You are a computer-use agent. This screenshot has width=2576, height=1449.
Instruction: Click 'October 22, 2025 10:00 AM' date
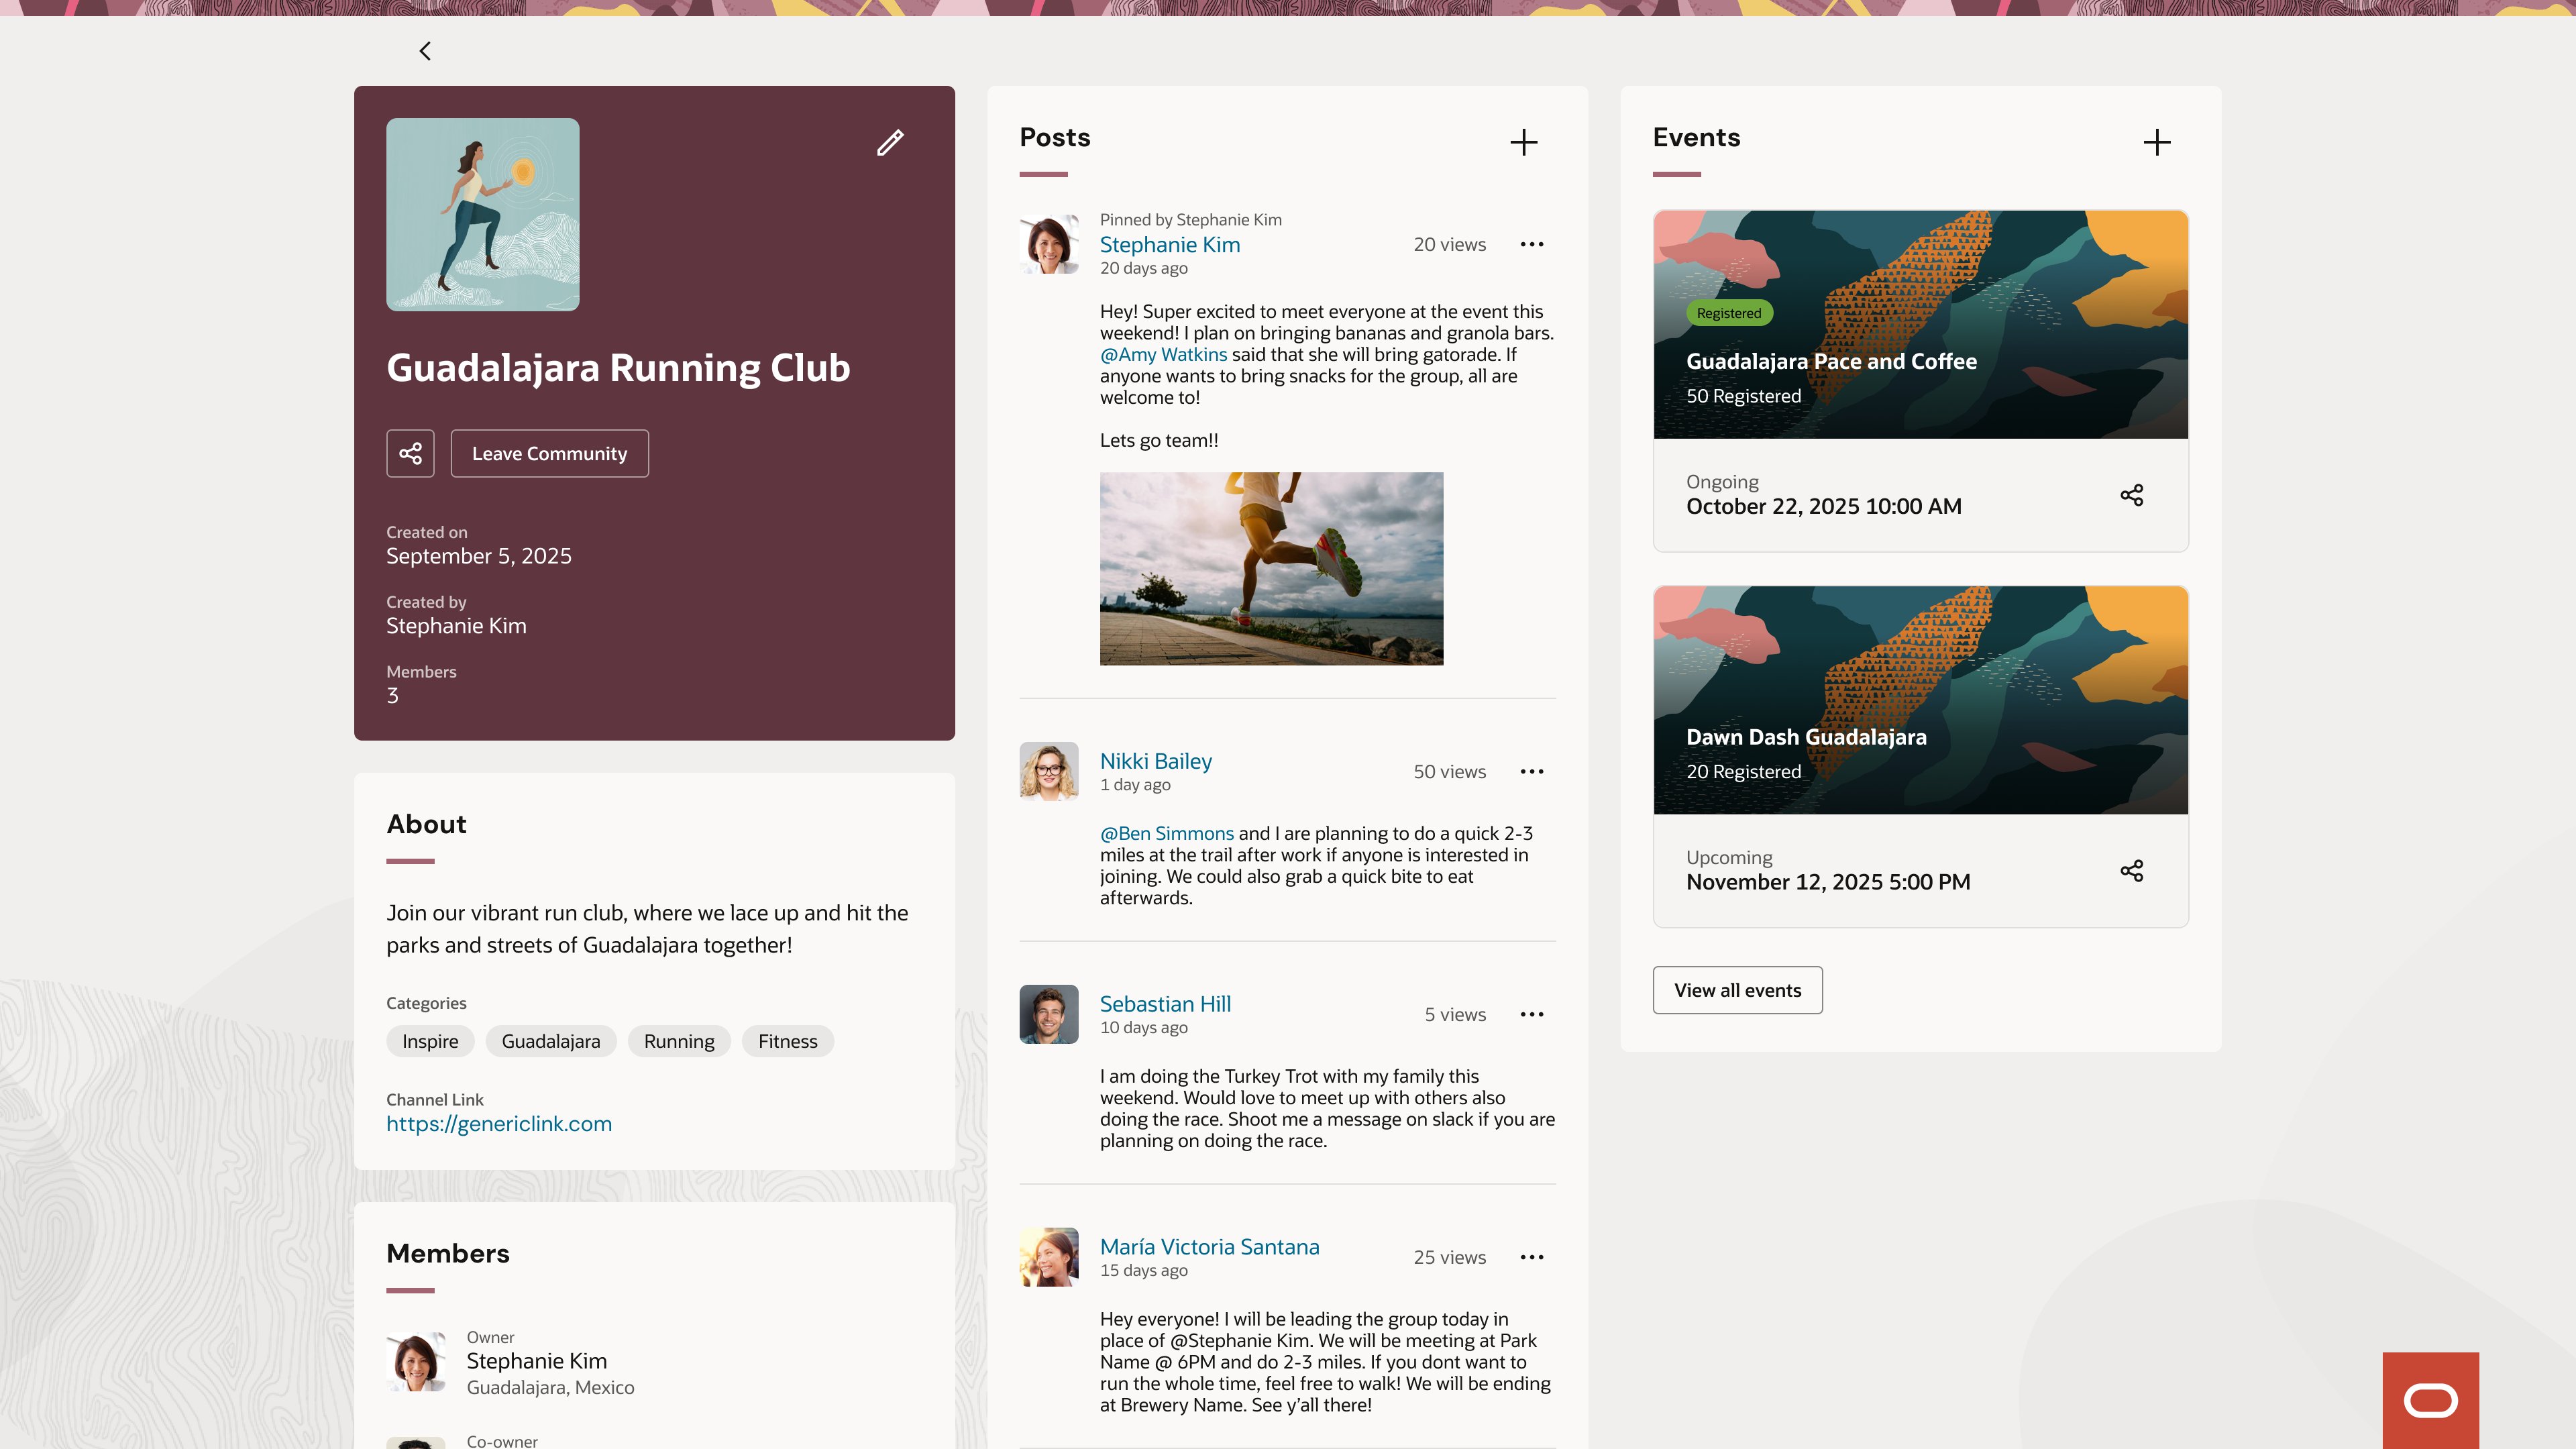point(1824,507)
